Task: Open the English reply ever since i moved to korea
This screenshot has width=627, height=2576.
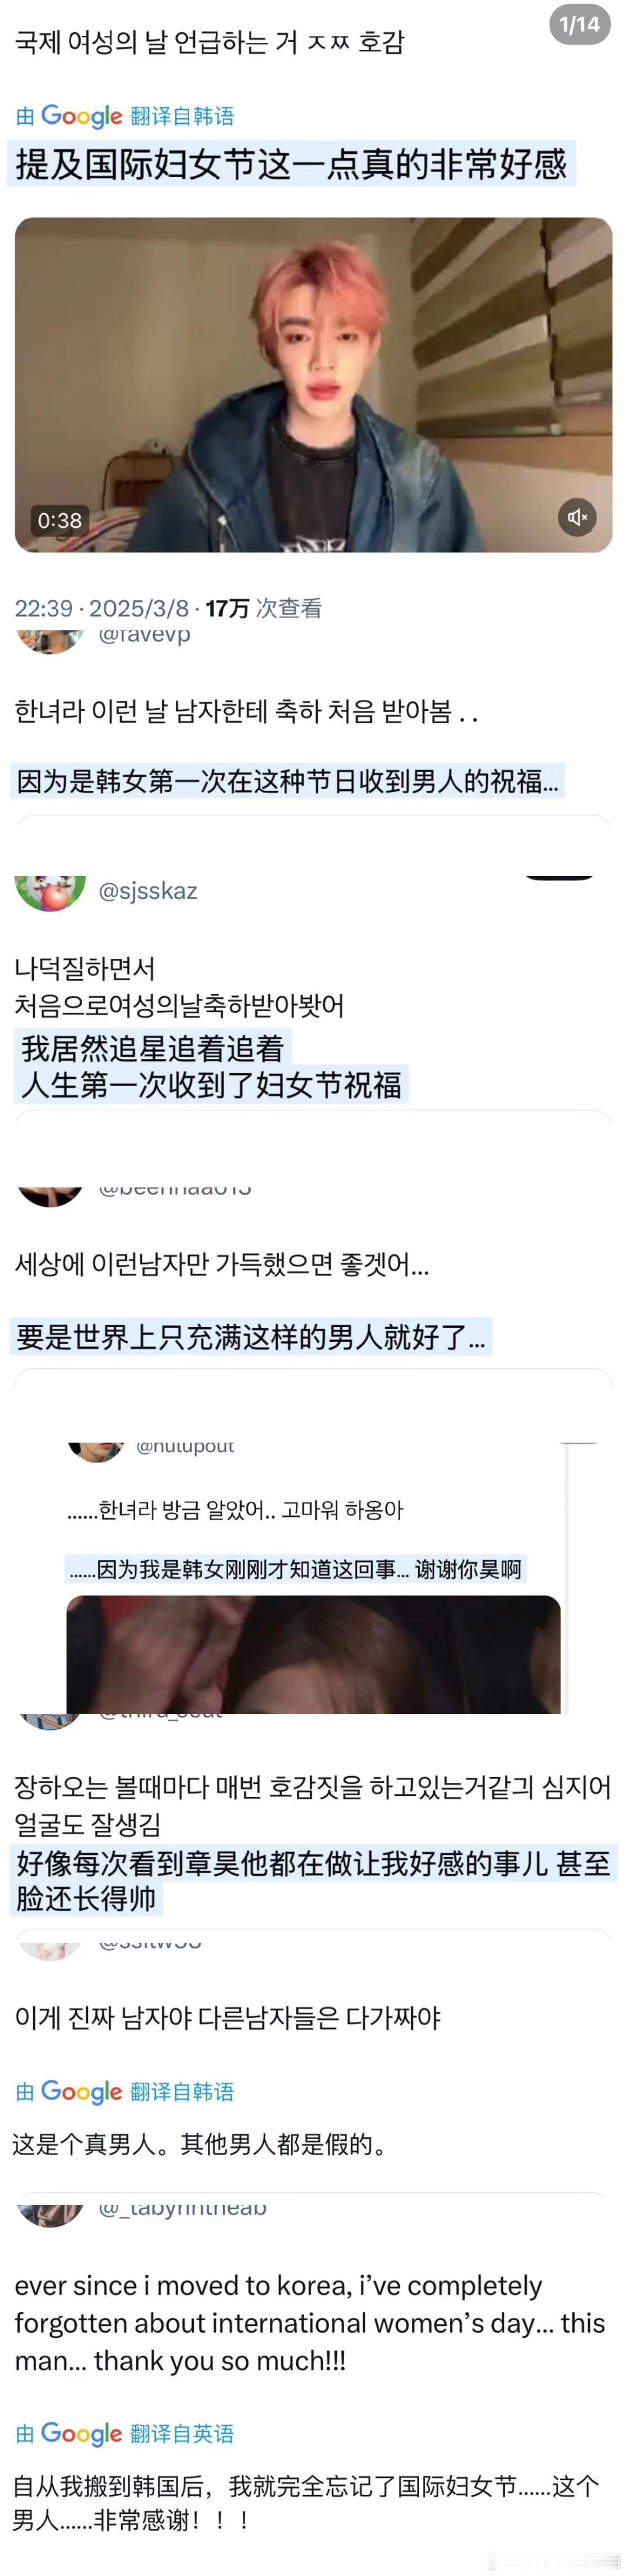Action: 310,2323
